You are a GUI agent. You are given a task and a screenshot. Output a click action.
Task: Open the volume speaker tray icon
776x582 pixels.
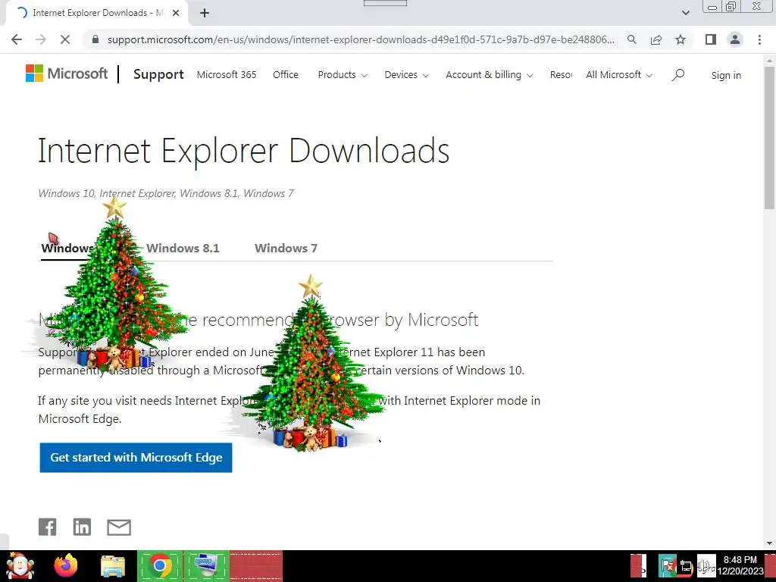(706, 565)
